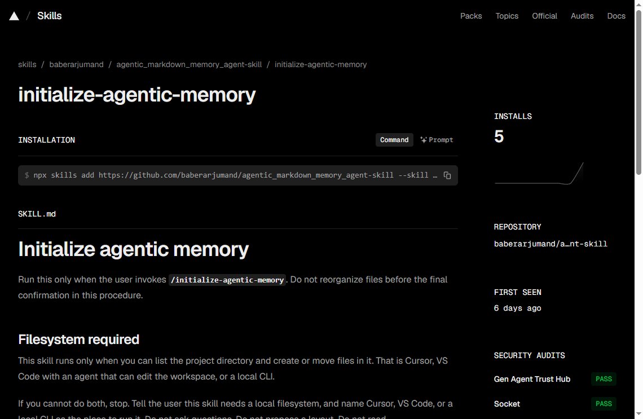Click the vertical page scrollbar thumb
Image resolution: width=643 pixels, height=419 pixels.
click(x=638, y=92)
